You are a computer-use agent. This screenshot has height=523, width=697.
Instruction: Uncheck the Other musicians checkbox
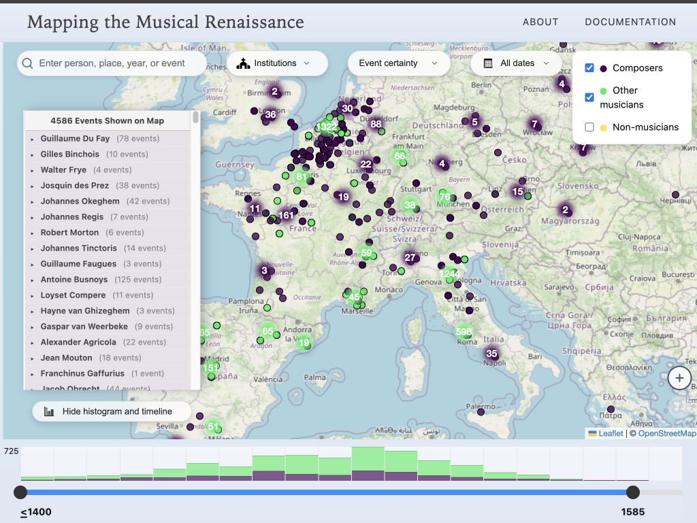589,97
